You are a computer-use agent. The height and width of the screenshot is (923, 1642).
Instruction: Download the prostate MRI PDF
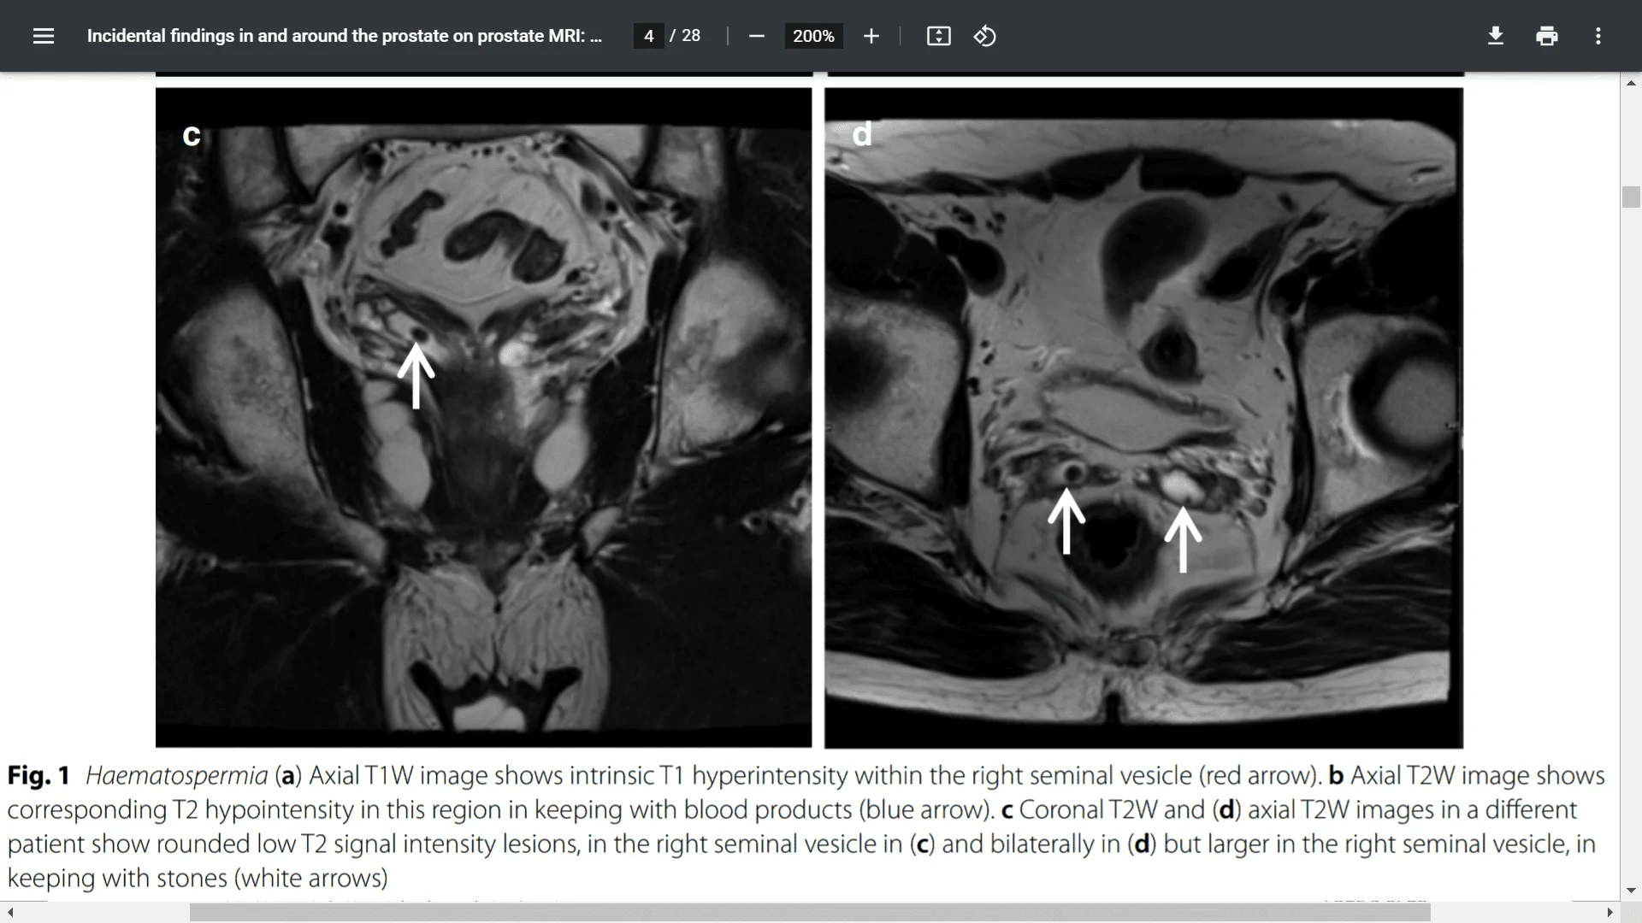pos(1495,36)
